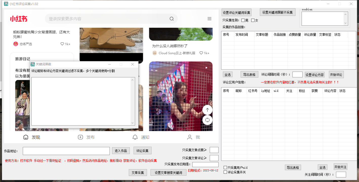This screenshot has height=182, width=359.
Task: Click the 小红书 logo
Action: click(19, 19)
